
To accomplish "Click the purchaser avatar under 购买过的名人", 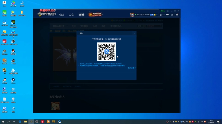I will pyautogui.click(x=55, y=106).
